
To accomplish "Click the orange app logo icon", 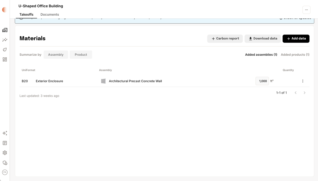I will [x=5, y=10].
